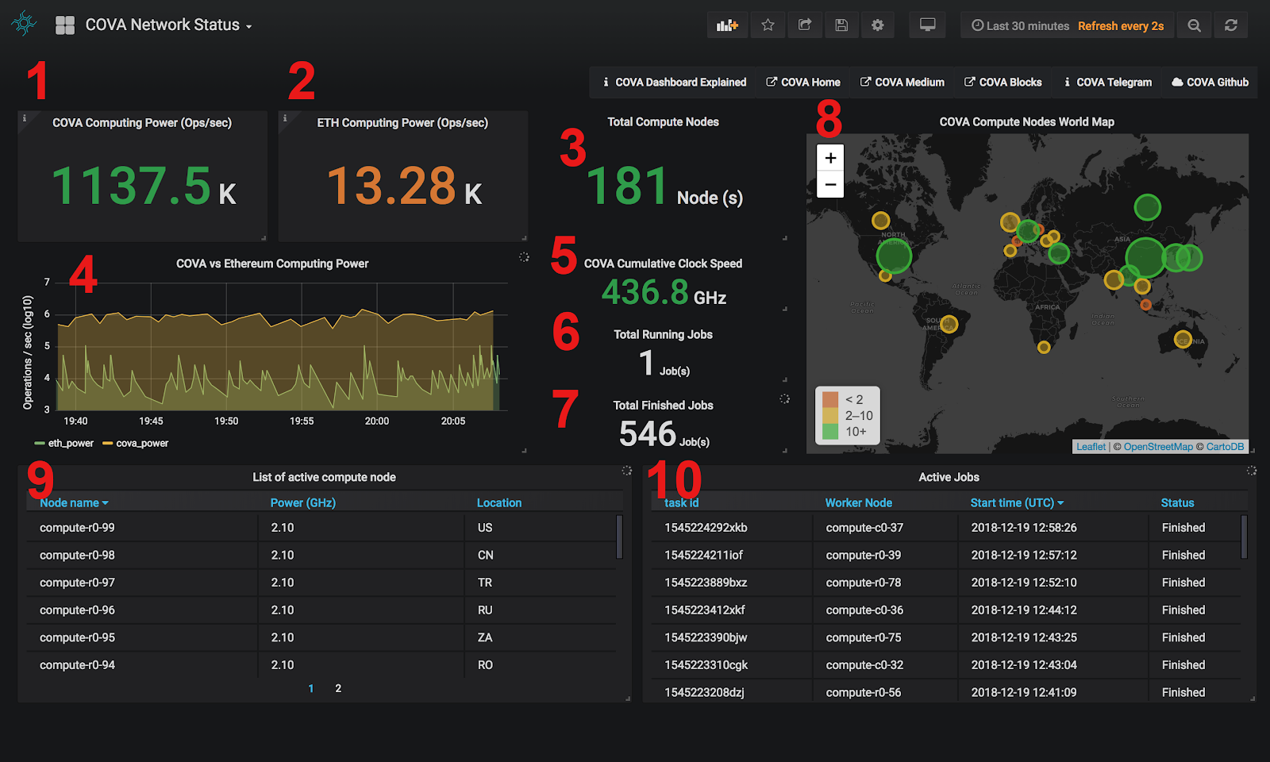Open COVA Dashboard Explained link
This screenshot has height=762, width=1270.
674,83
